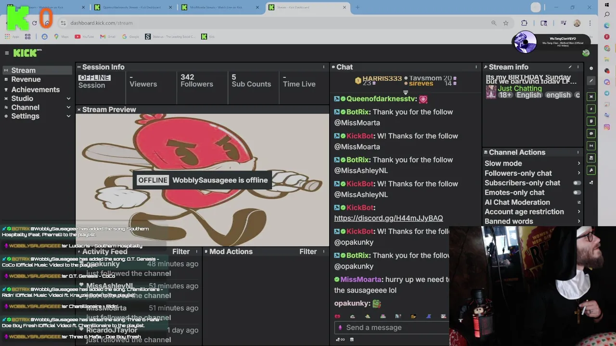The image size is (616, 346).
Task: Edit stream info with the pencil icon
Action: click(570, 67)
